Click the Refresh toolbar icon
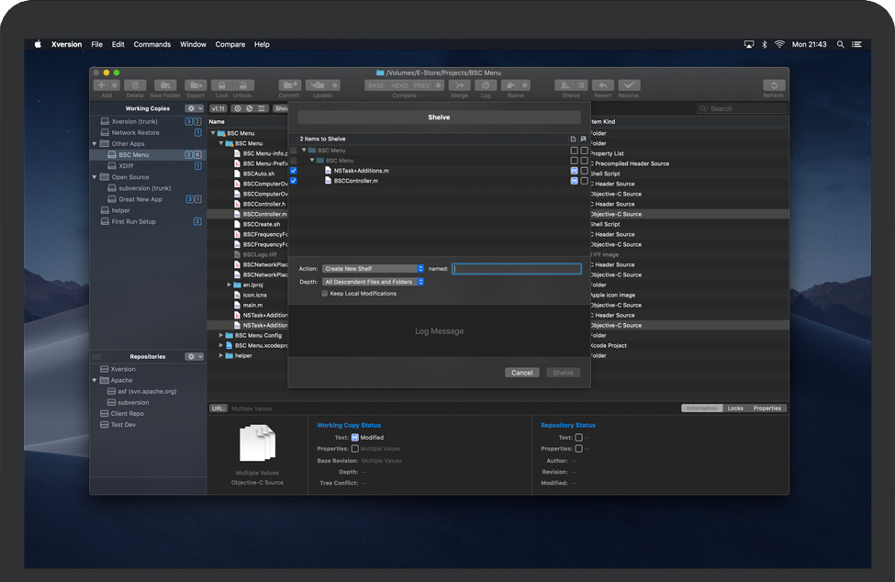895x582 pixels. click(x=773, y=85)
